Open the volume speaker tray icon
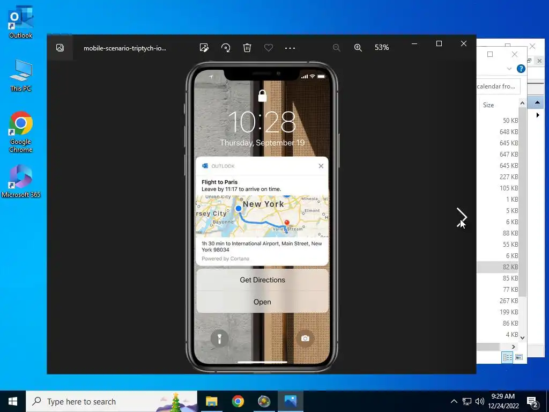The width and height of the screenshot is (549, 412). click(x=480, y=401)
